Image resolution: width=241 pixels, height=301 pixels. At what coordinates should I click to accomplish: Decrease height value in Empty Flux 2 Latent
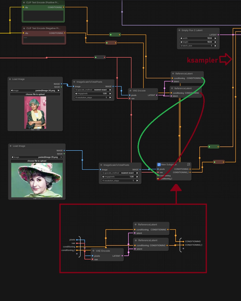click(181, 42)
